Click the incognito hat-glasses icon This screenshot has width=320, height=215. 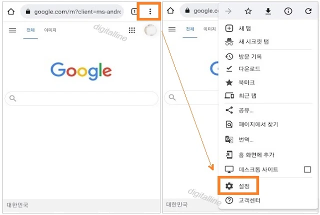pos(229,42)
